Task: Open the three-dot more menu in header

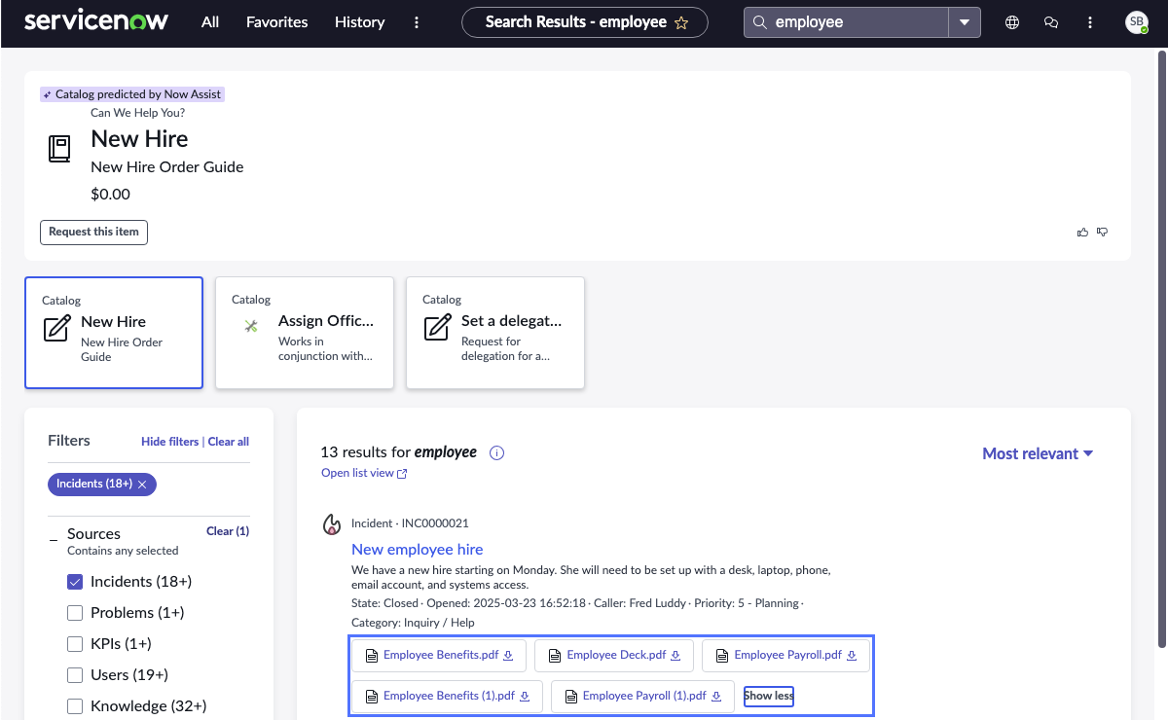Action: (x=417, y=22)
